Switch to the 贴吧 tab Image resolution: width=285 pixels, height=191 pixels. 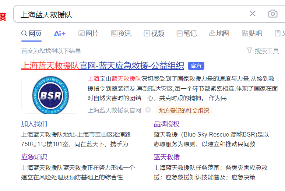(x=252, y=33)
